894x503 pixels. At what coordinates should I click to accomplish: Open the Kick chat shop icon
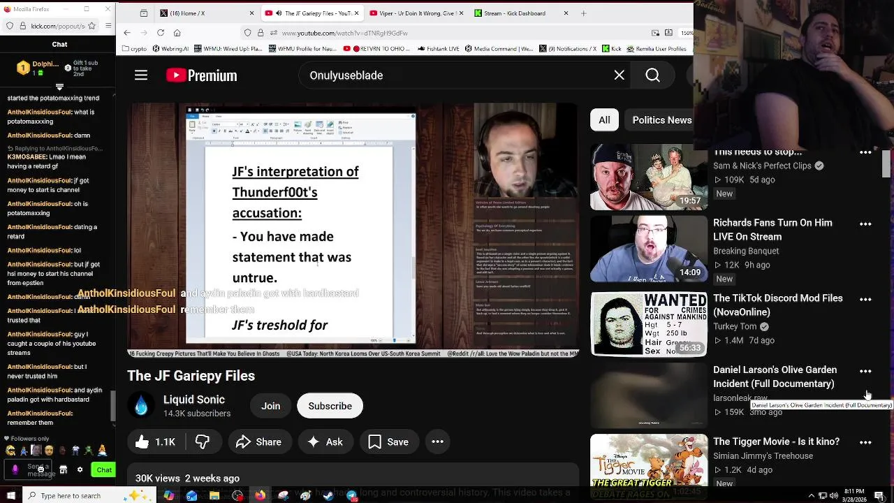click(64, 470)
